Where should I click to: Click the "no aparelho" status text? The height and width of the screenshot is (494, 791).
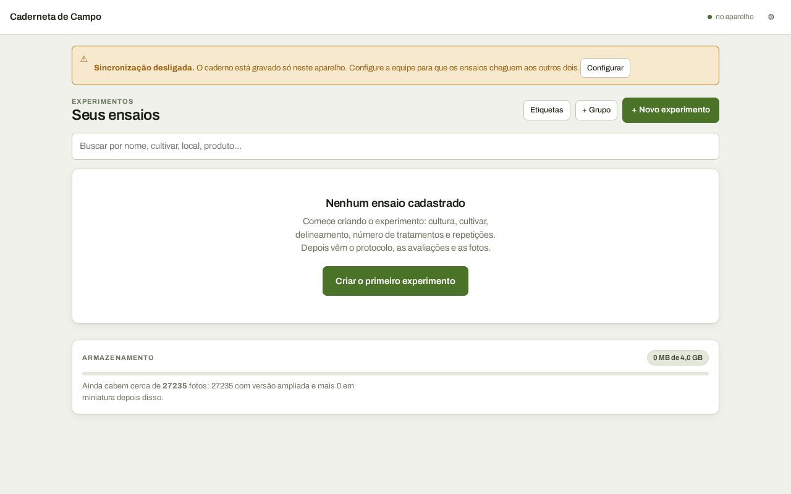click(734, 17)
